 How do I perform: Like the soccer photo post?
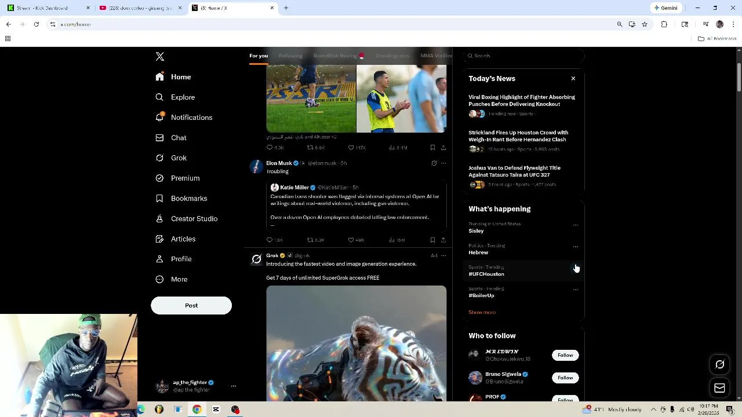click(x=357, y=148)
